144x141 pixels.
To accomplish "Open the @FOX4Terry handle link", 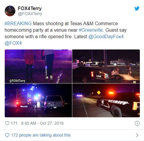I will (30, 14).
